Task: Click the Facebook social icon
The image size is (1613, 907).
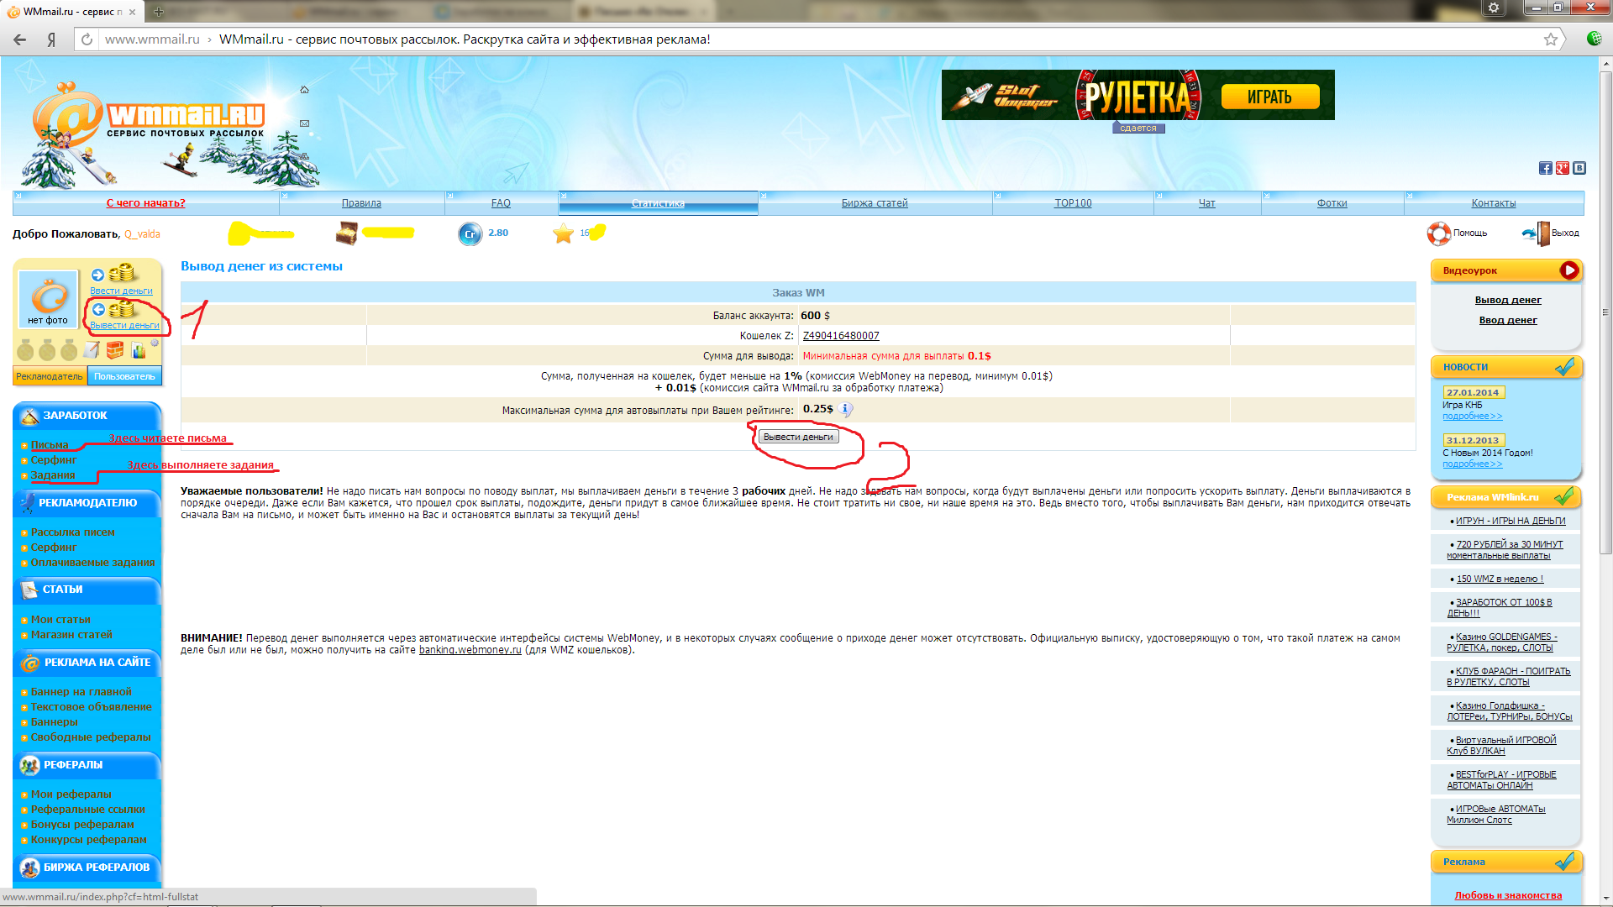Action: (1545, 168)
